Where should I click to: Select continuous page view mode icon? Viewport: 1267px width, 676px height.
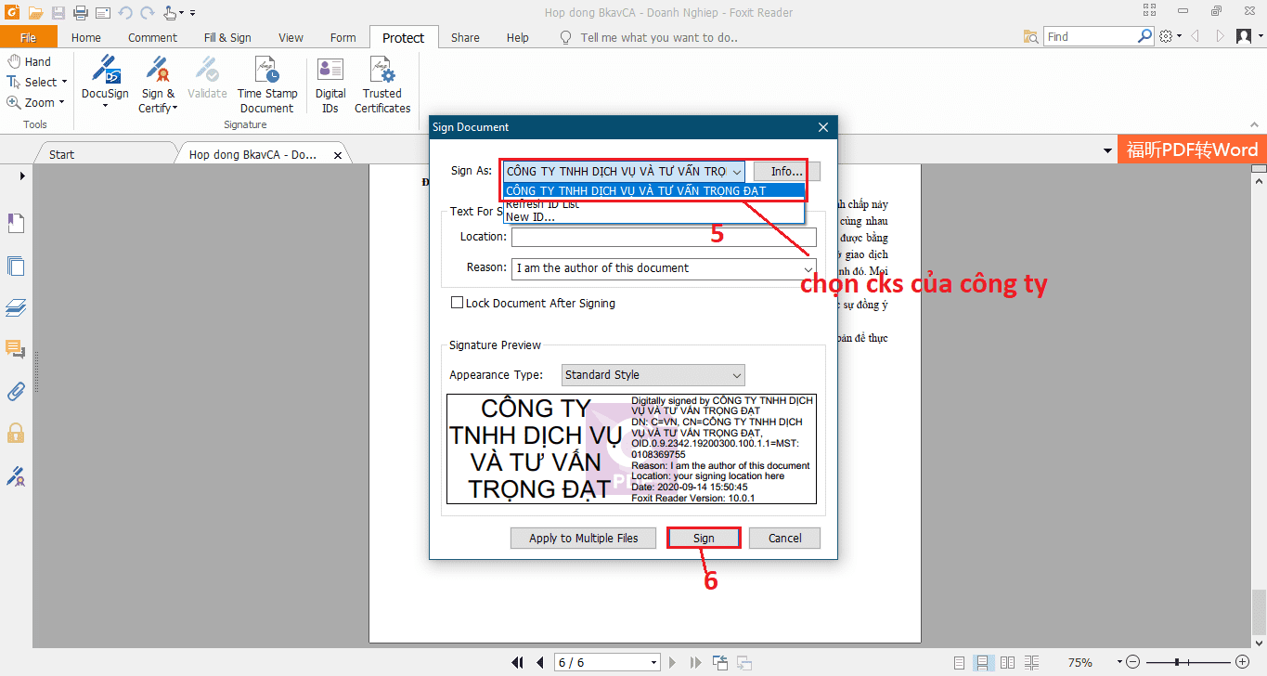pyautogui.click(x=982, y=663)
